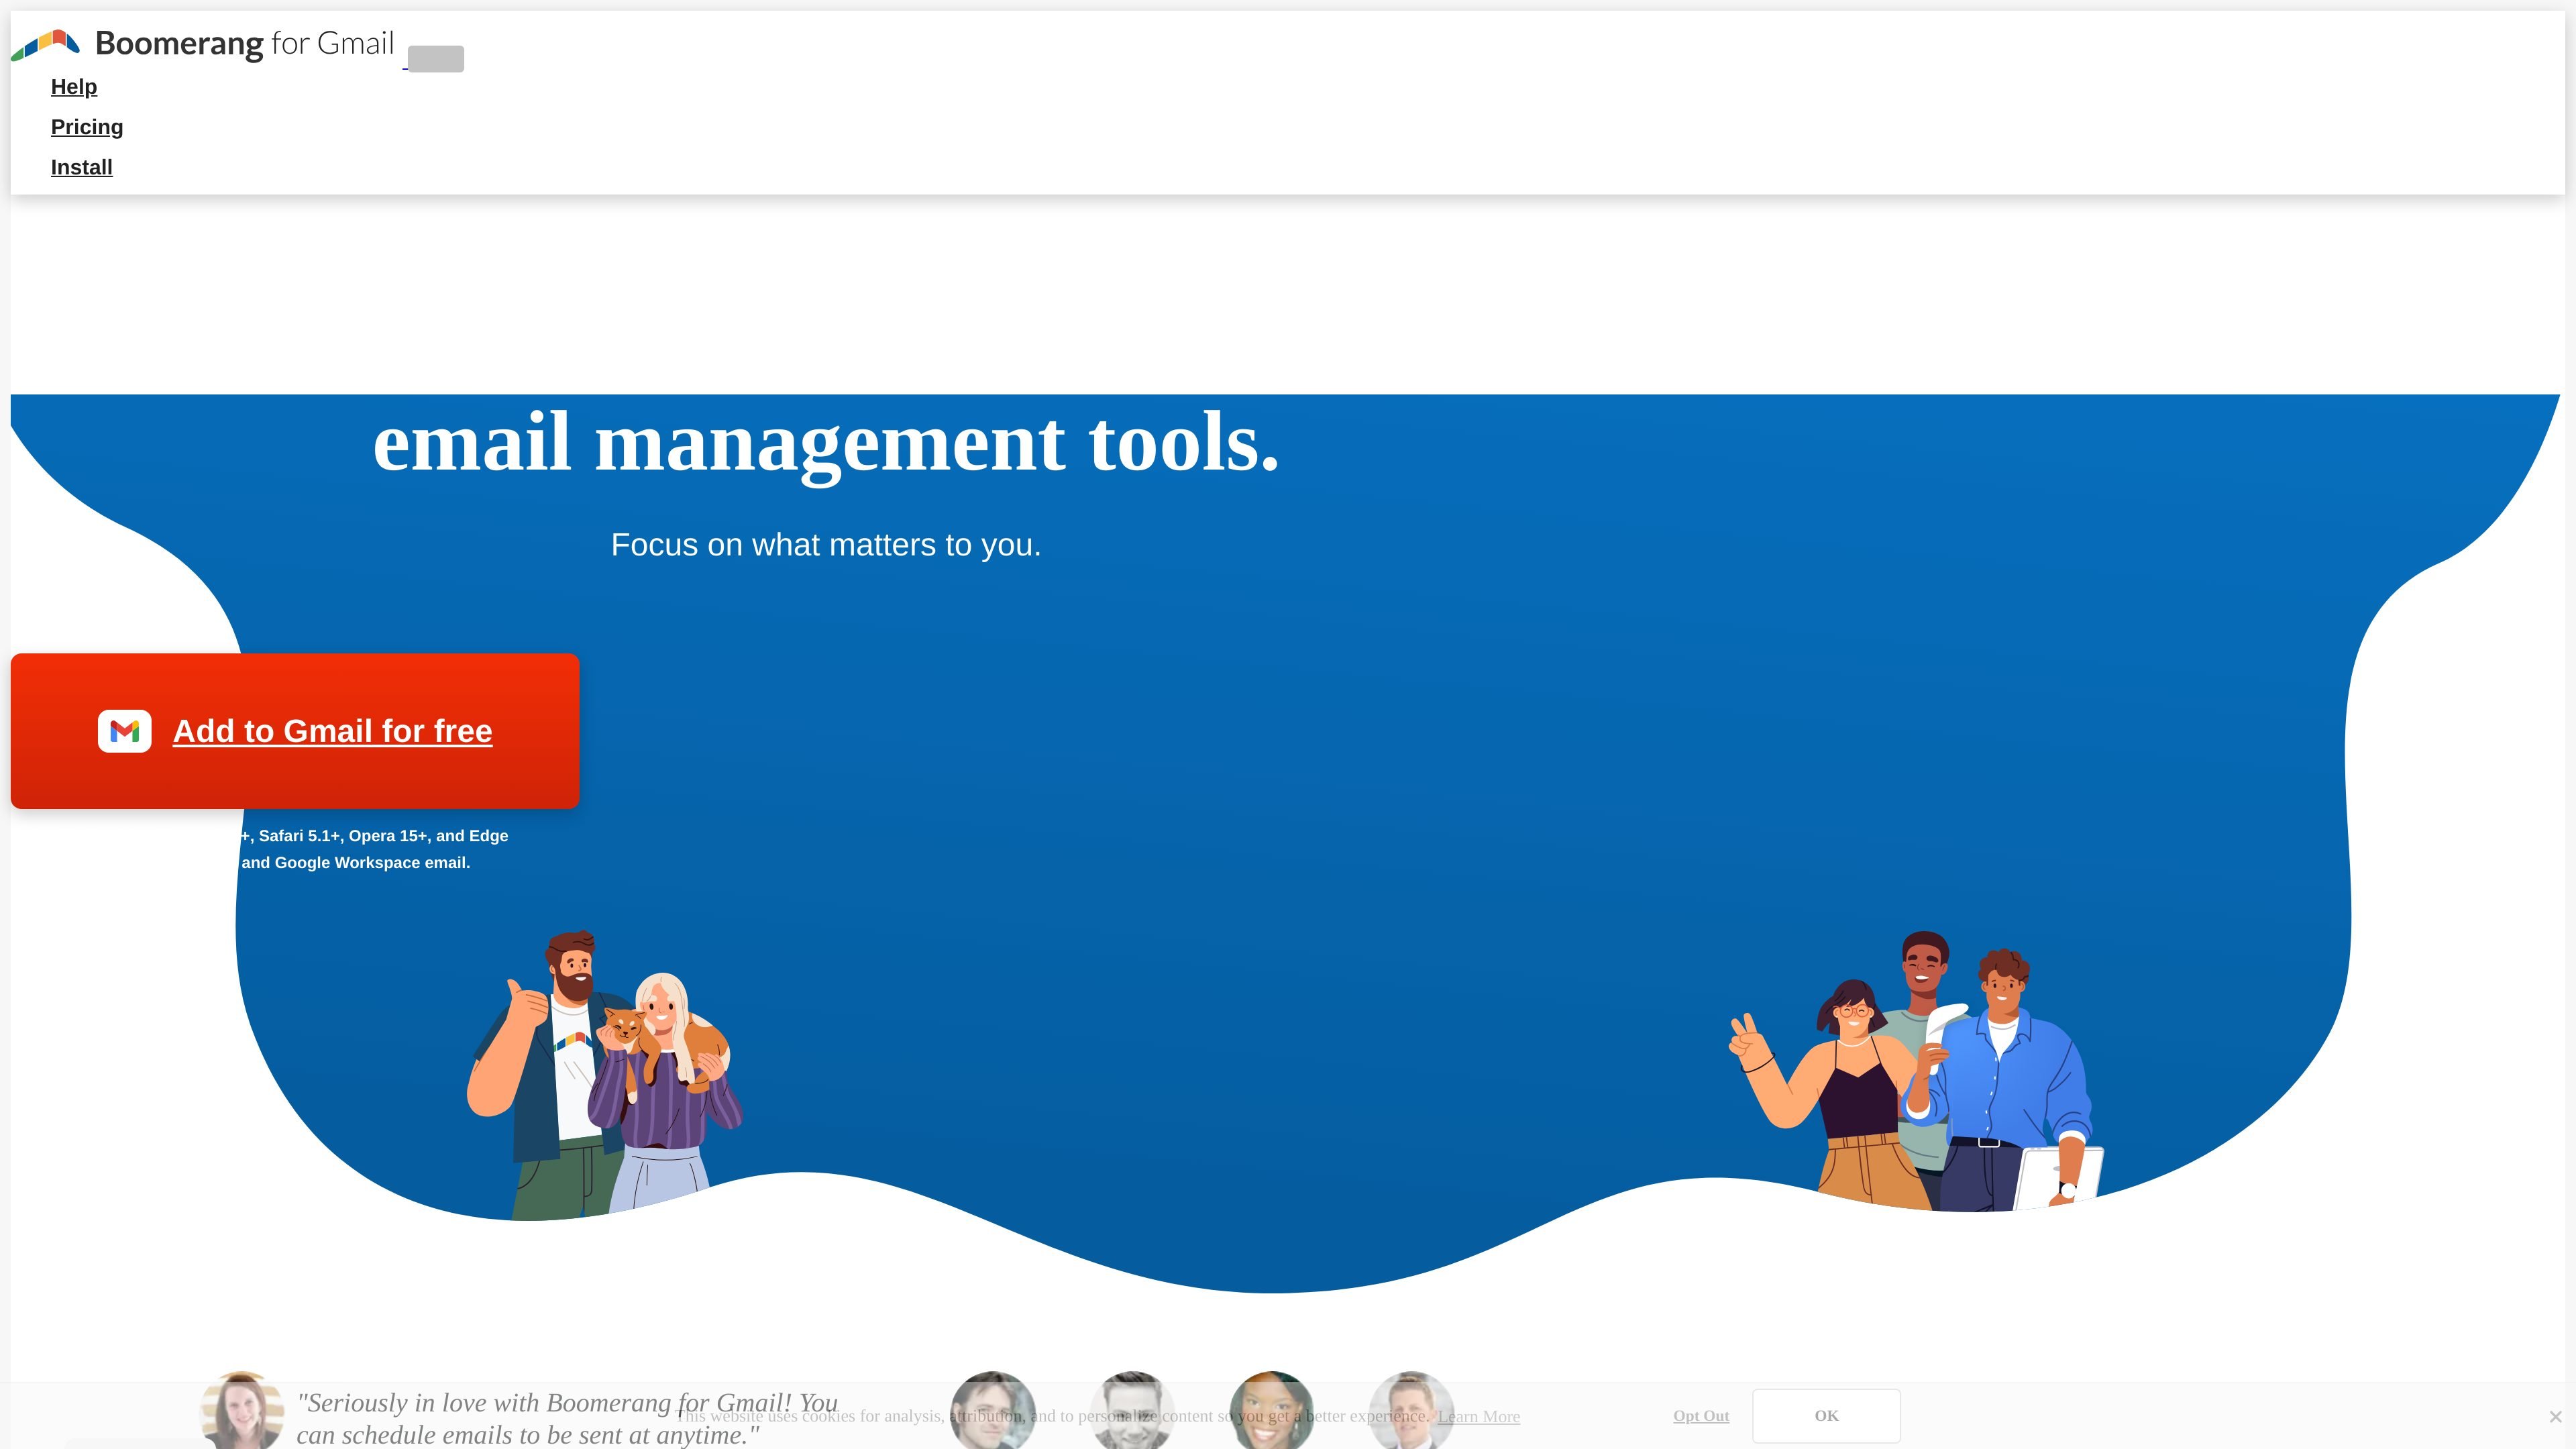Choose the black-and-white man testimonial avatar
Screen dimensions: 2576x1449
(1132, 1411)
